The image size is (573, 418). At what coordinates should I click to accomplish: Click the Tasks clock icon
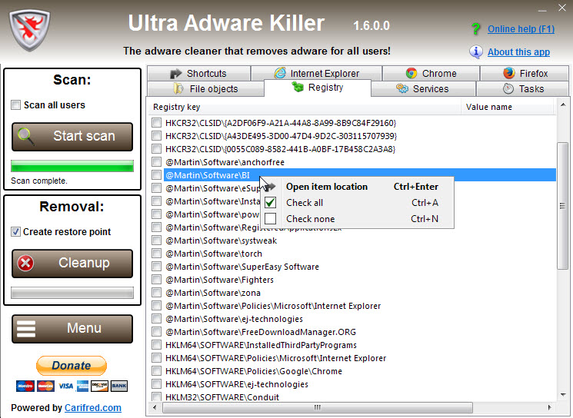(508, 88)
